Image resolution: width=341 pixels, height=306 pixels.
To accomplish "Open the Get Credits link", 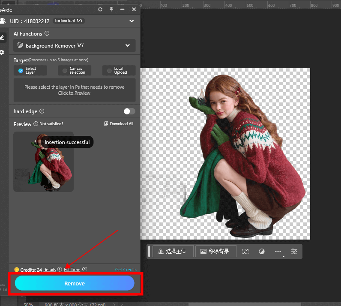I will (x=126, y=270).
